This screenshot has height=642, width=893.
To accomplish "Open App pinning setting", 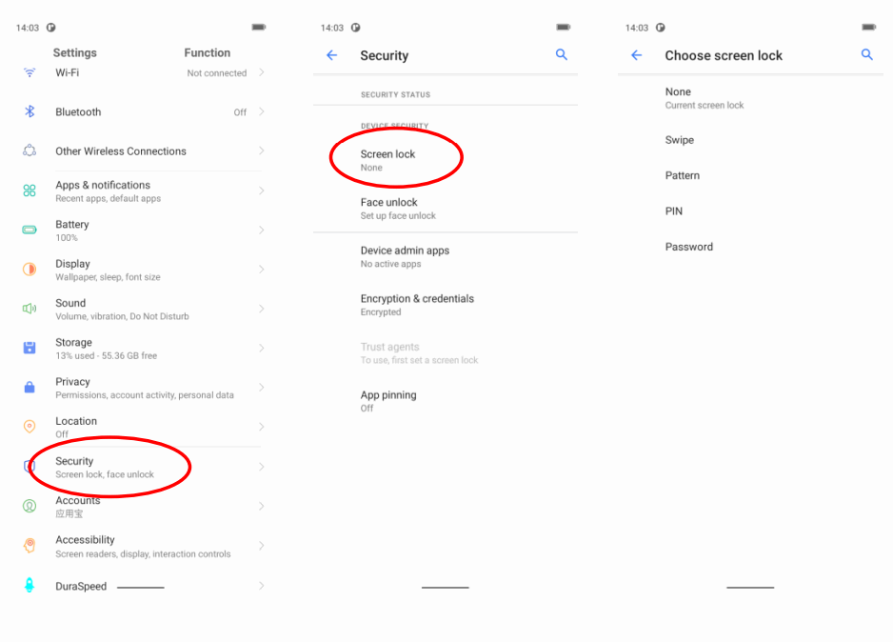I will click(x=388, y=400).
